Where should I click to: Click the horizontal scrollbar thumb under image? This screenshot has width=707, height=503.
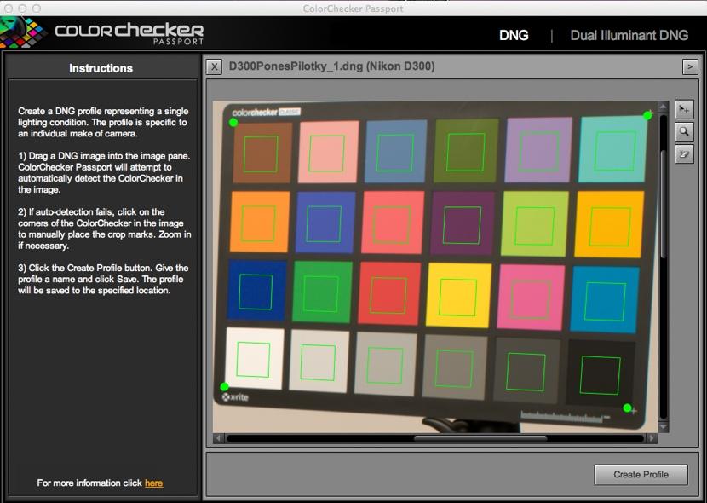point(480,437)
